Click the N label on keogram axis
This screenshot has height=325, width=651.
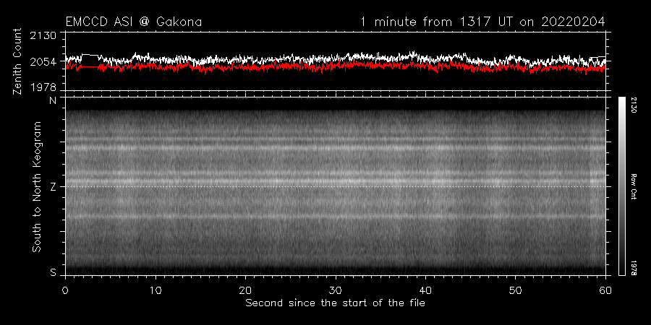tap(53, 100)
